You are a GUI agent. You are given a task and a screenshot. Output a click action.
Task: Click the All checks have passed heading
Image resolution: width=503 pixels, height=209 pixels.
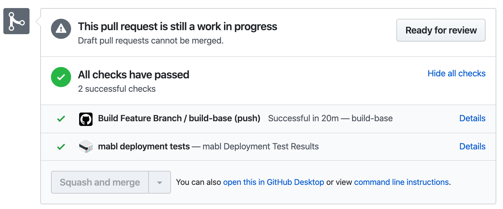tap(133, 74)
